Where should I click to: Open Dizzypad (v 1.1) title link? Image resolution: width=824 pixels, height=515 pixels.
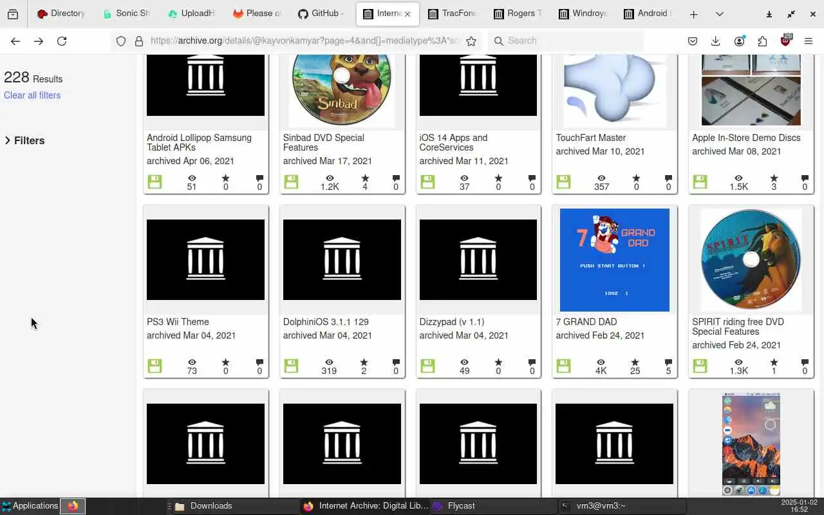452,322
